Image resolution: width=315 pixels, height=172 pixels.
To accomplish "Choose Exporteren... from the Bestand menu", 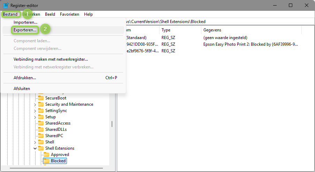I will click(x=25, y=30).
